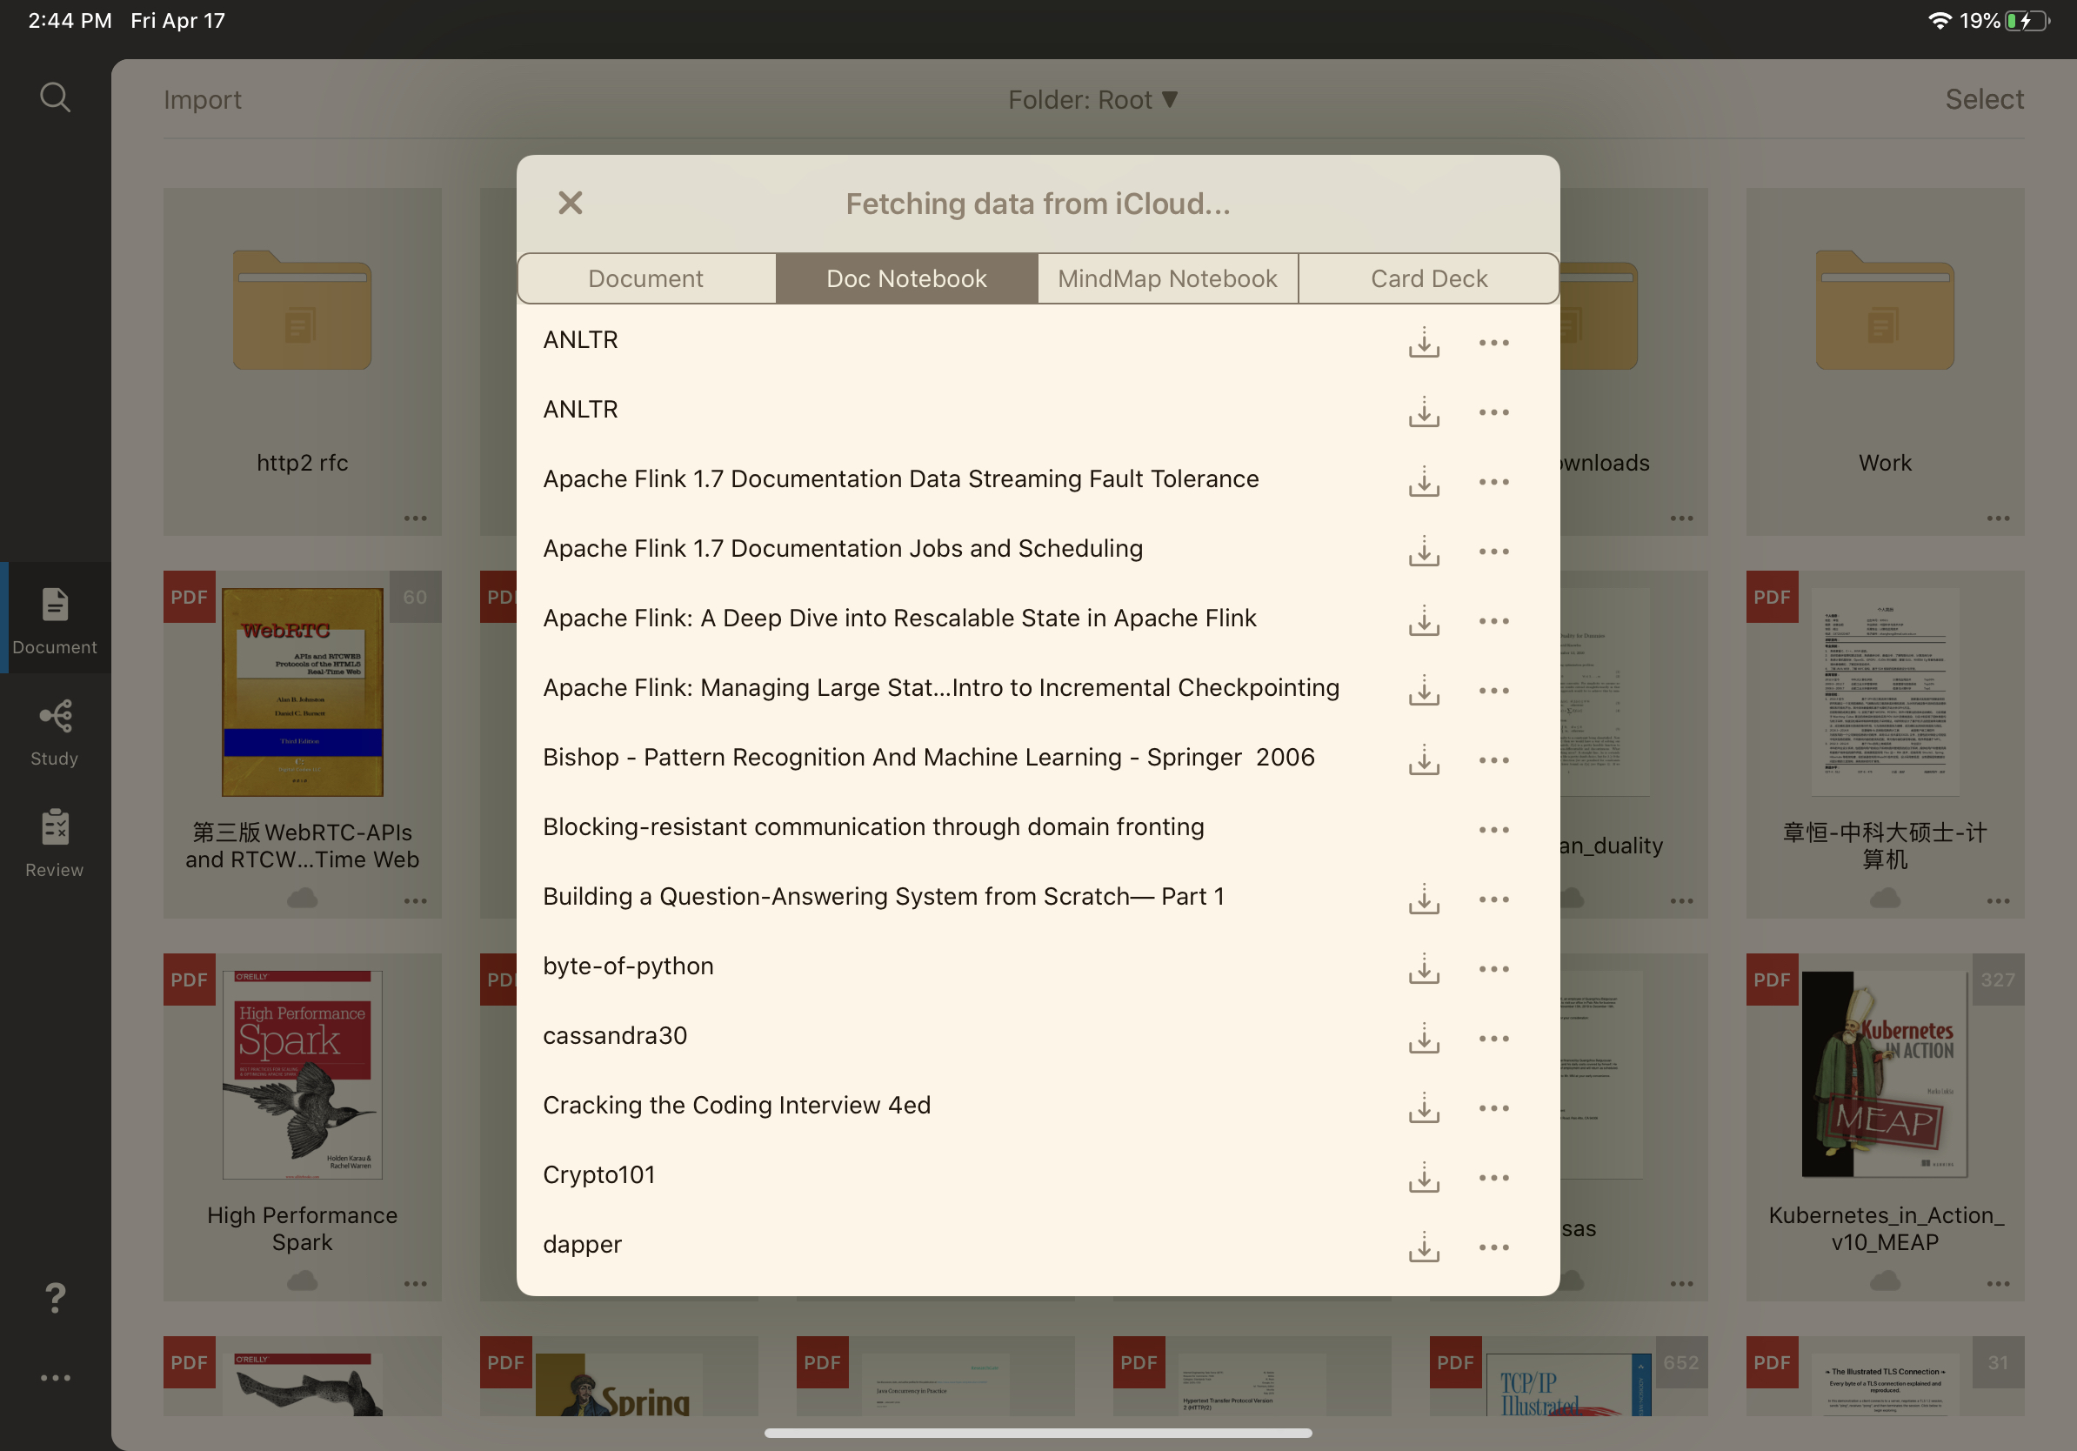Open the search icon in sidebar

coord(55,97)
